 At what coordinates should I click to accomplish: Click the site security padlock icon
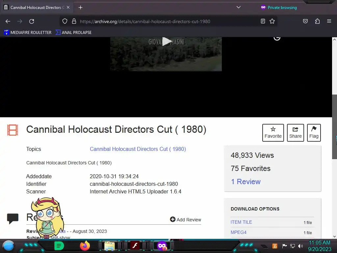click(74, 21)
